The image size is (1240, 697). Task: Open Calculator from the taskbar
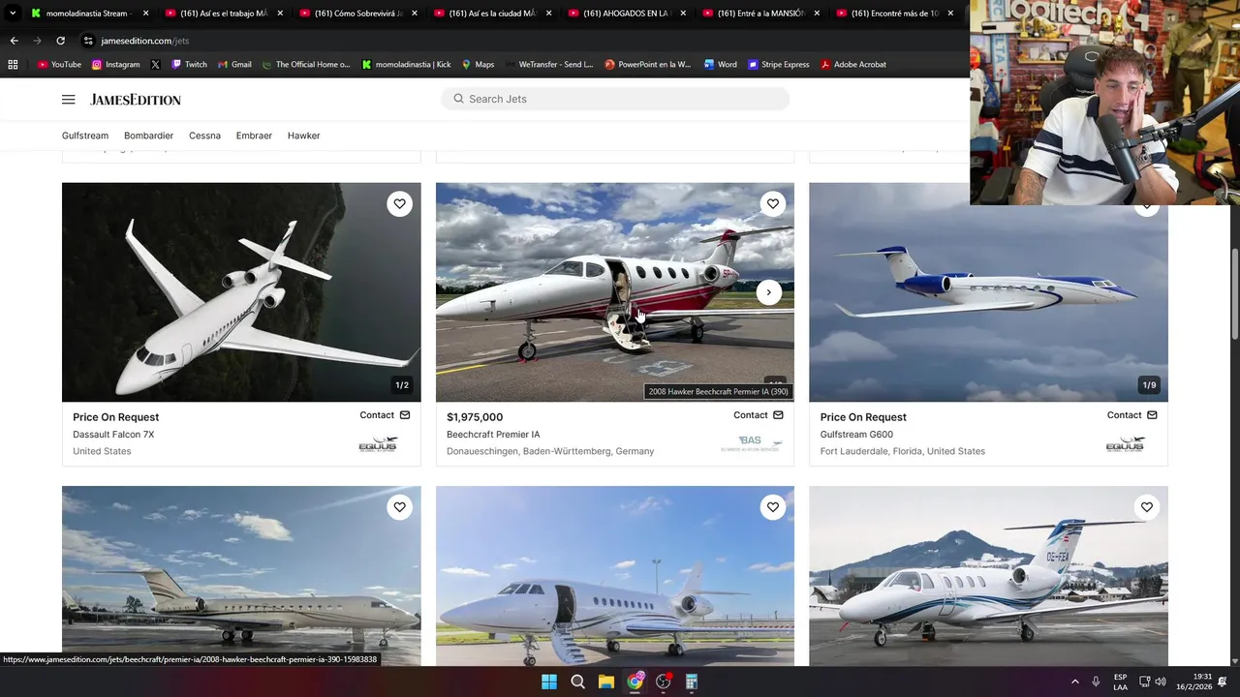692,682
